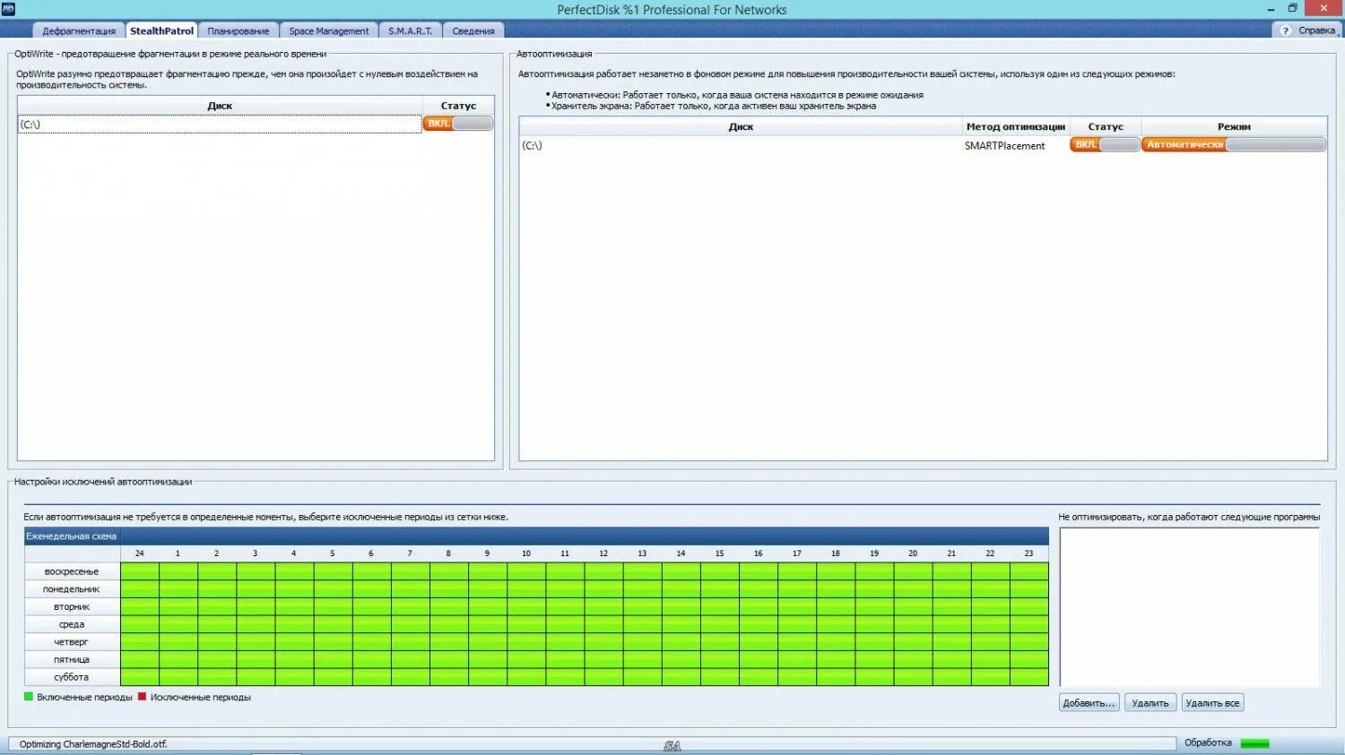Toggle OptiWrite ВКЛ switch for drive C:\
Screen dimensions: 1345x755
pyautogui.click(x=458, y=124)
